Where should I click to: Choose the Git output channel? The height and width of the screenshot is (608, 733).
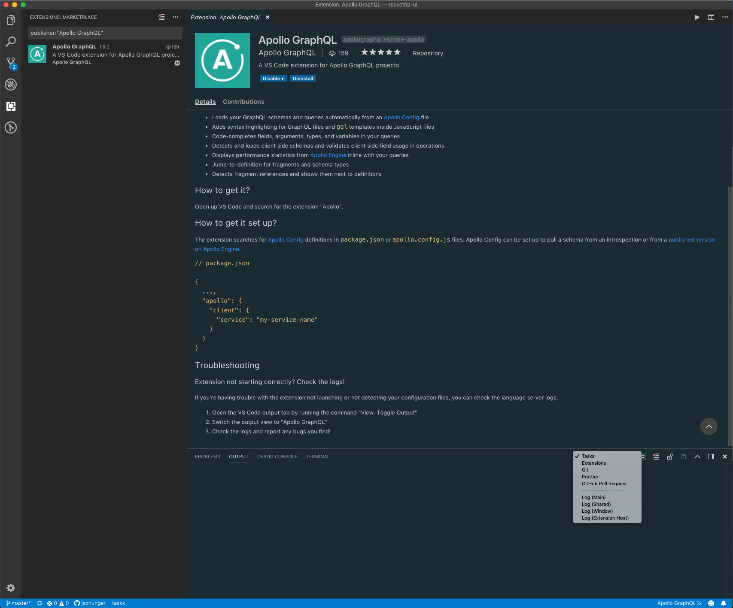[x=585, y=470]
